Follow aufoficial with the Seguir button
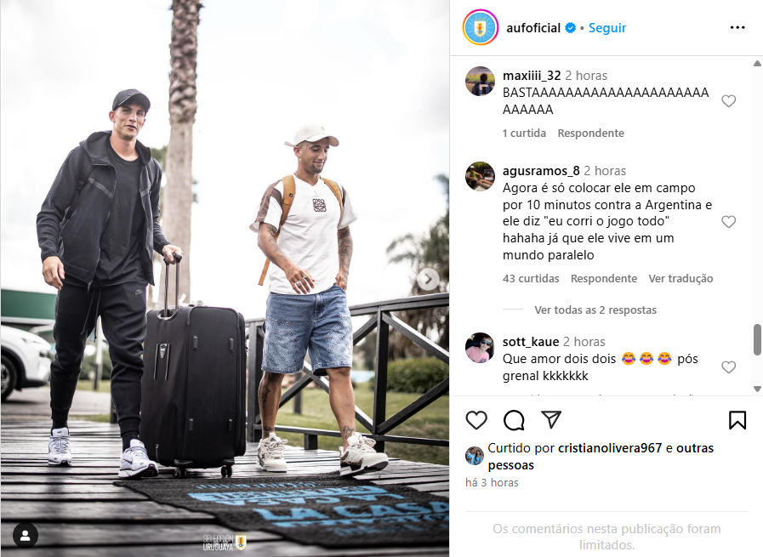The image size is (763, 557). [606, 28]
